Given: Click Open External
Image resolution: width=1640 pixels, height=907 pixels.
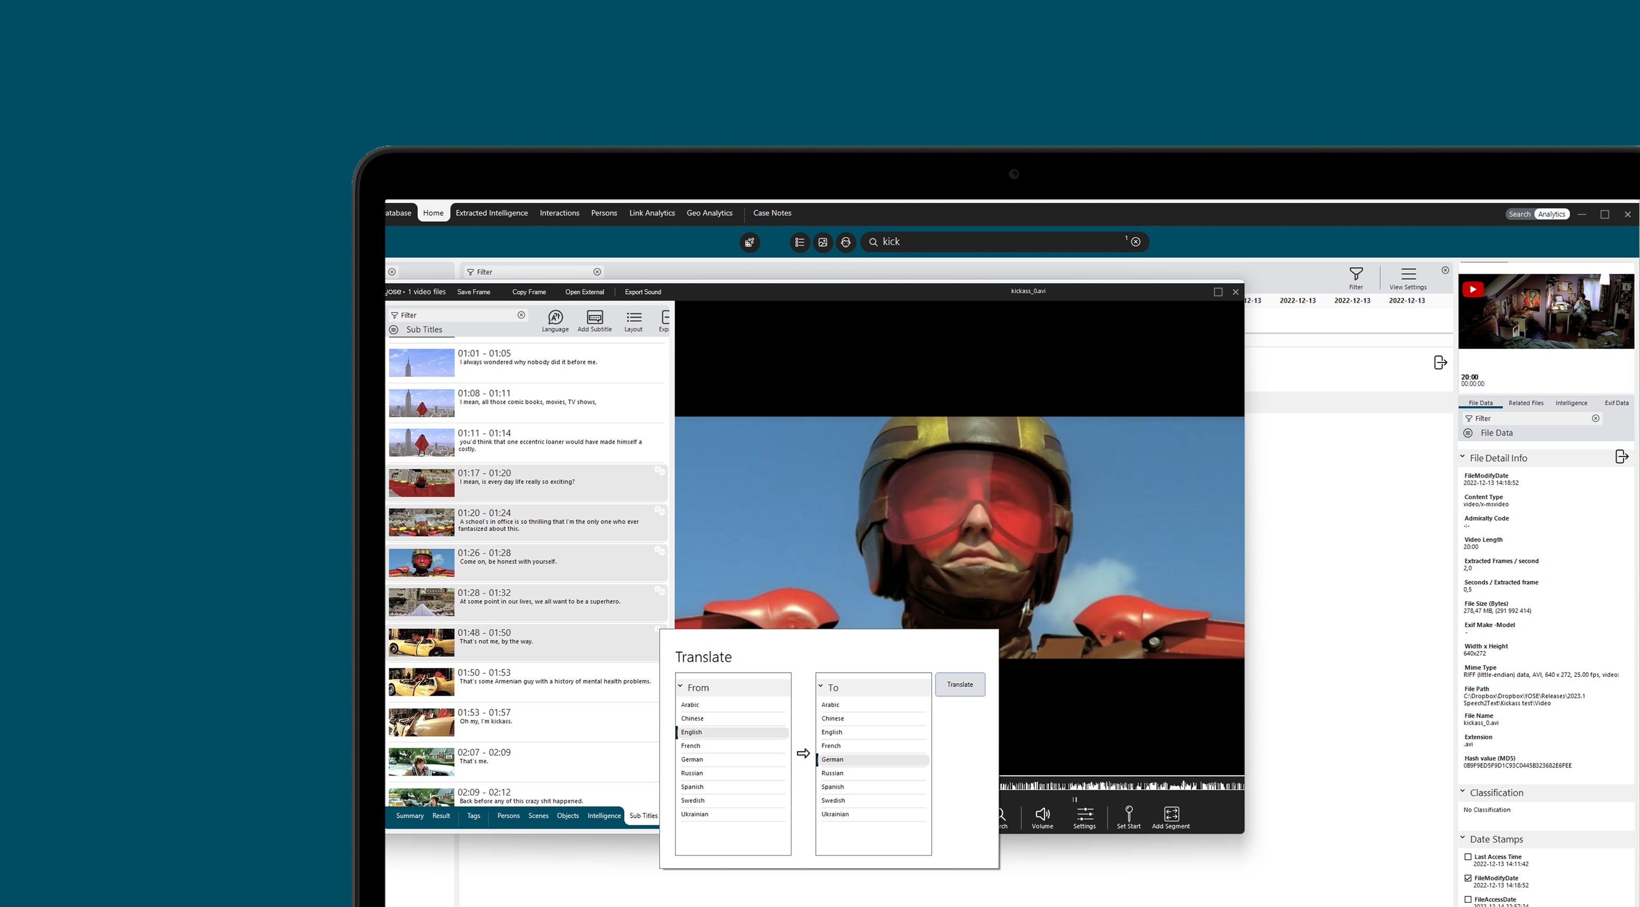Looking at the screenshot, I should (584, 292).
